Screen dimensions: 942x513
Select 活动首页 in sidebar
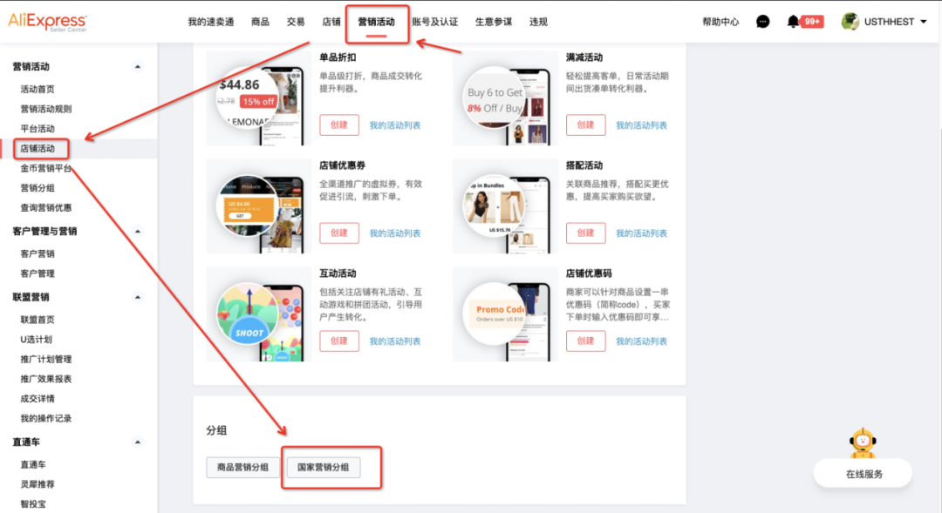click(x=38, y=90)
